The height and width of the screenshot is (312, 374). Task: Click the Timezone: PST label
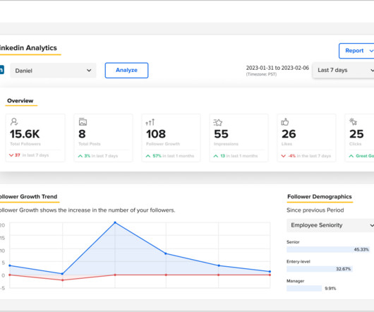(x=261, y=74)
